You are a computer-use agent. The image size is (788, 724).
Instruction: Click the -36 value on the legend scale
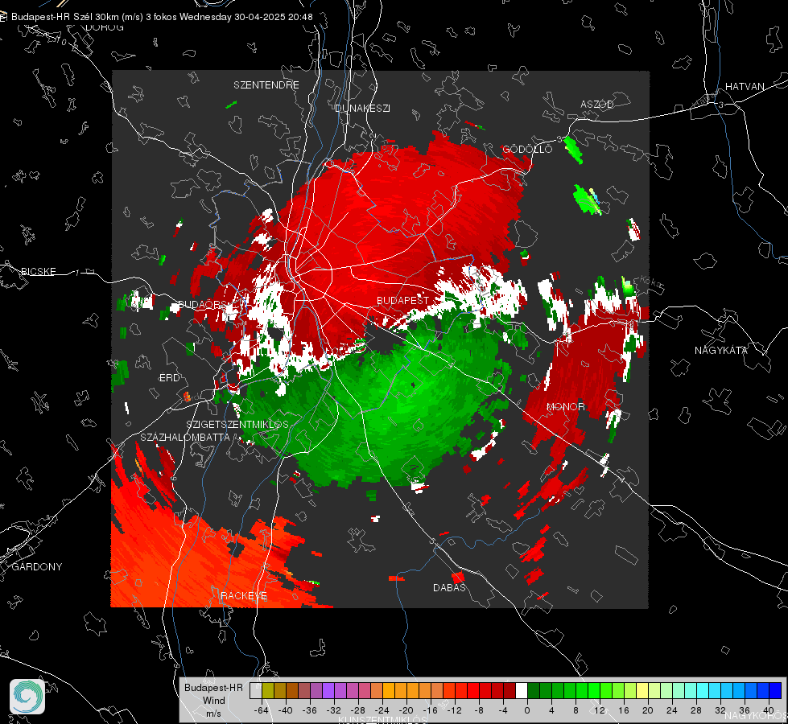[310, 710]
